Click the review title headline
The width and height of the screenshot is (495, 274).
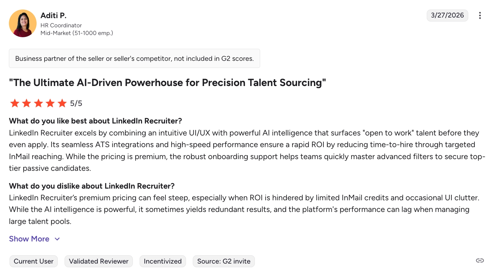168,83
